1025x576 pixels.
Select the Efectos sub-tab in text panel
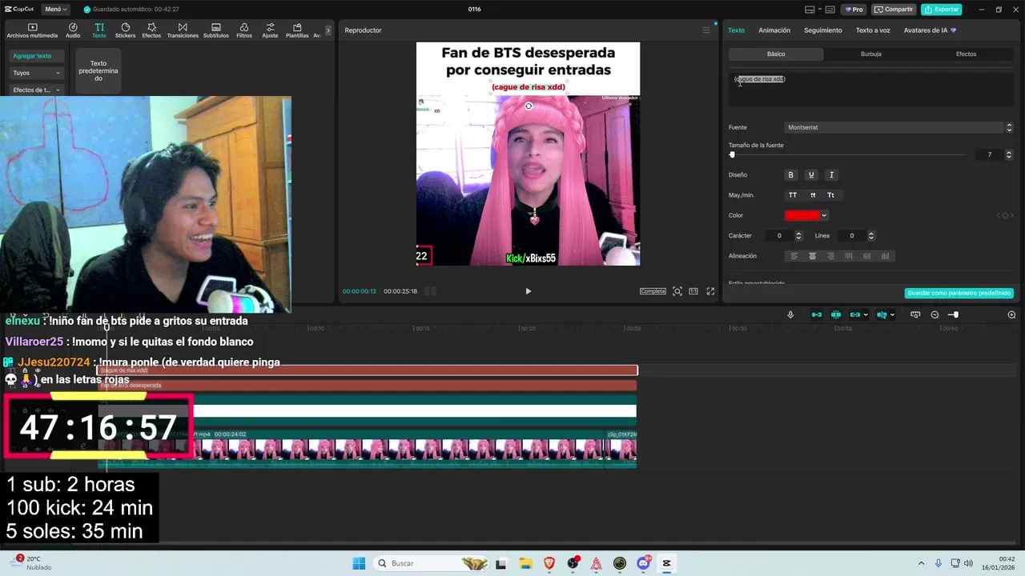pyautogui.click(x=966, y=54)
